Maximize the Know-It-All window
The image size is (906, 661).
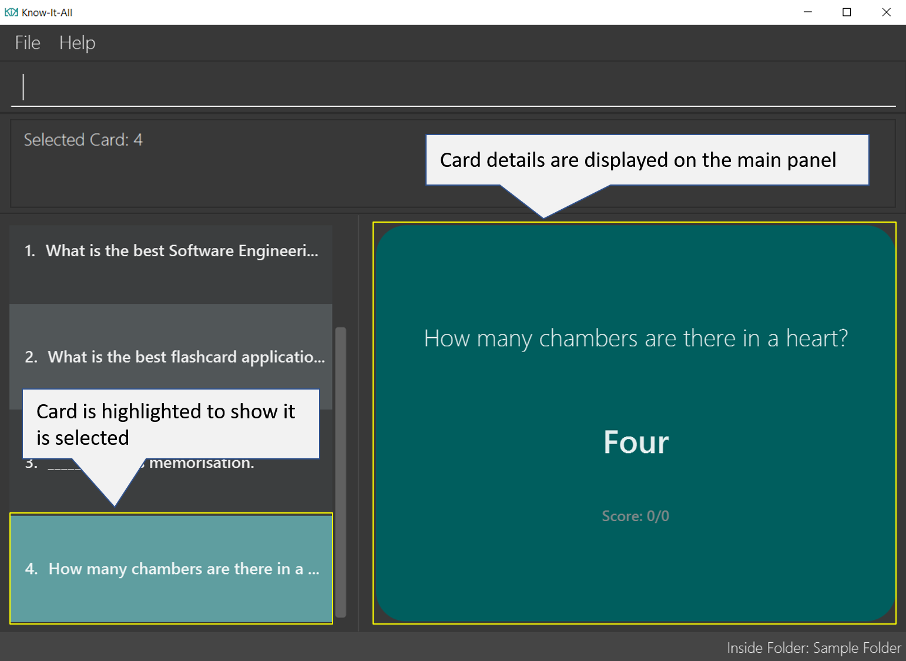coord(847,12)
